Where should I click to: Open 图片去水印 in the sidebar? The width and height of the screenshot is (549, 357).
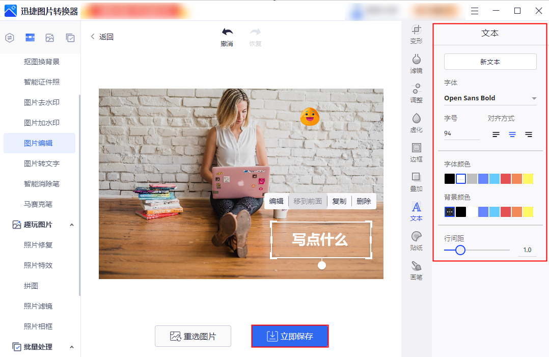(x=42, y=102)
